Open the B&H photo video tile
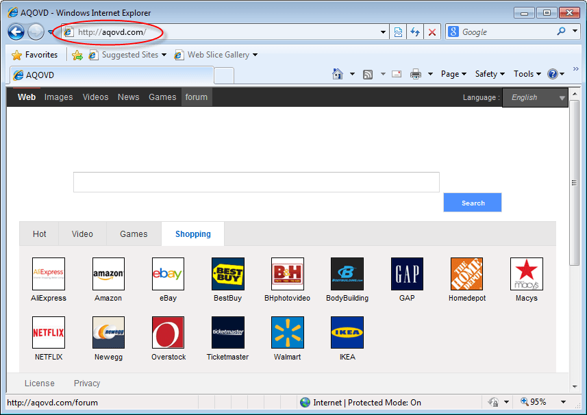The height and width of the screenshot is (415, 587). click(x=288, y=274)
